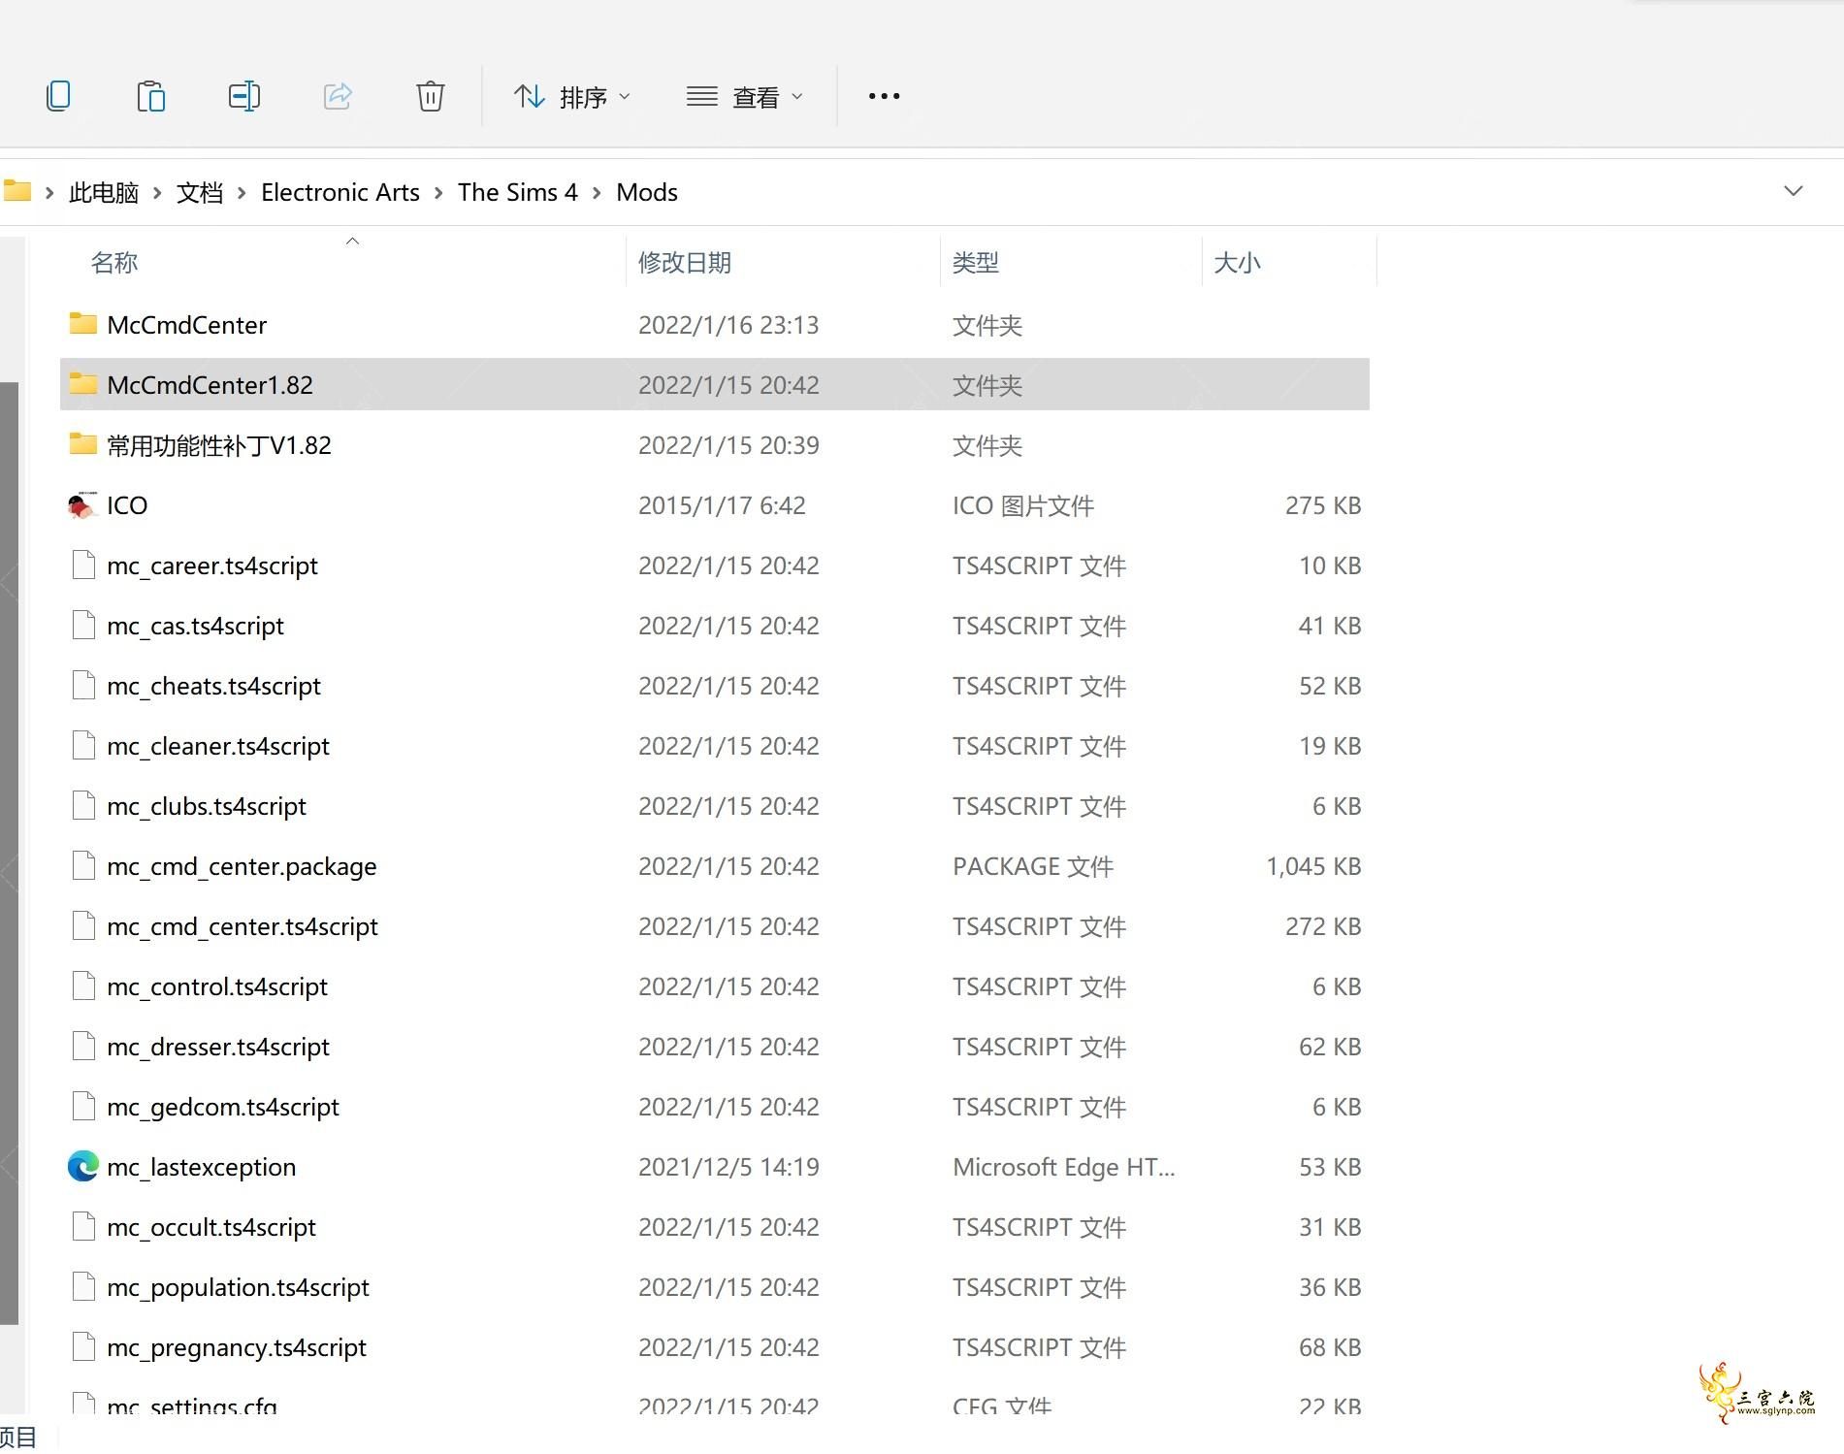
Task: Navigate to Electronic Arts breadcrumb
Action: [x=340, y=192]
